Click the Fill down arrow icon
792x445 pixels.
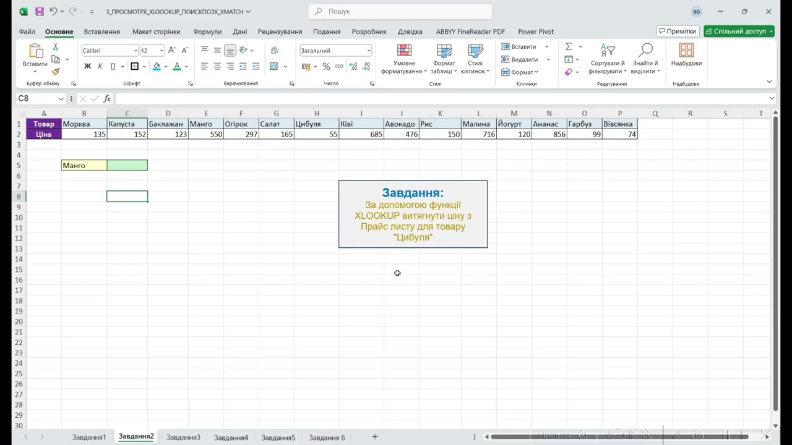coord(569,59)
